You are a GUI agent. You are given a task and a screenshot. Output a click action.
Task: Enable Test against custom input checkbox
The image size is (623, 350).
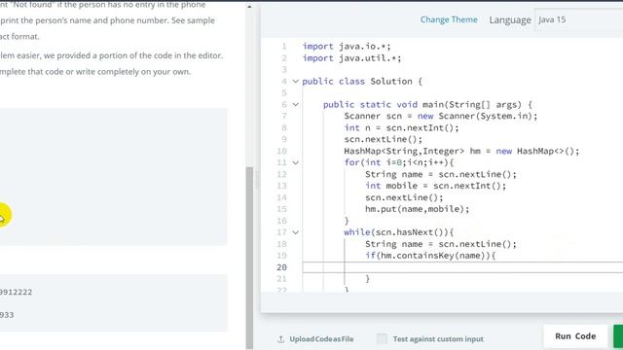(x=382, y=338)
